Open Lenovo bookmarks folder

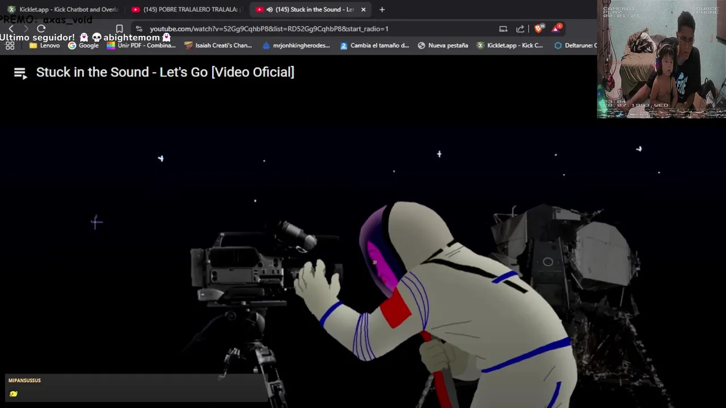point(44,45)
